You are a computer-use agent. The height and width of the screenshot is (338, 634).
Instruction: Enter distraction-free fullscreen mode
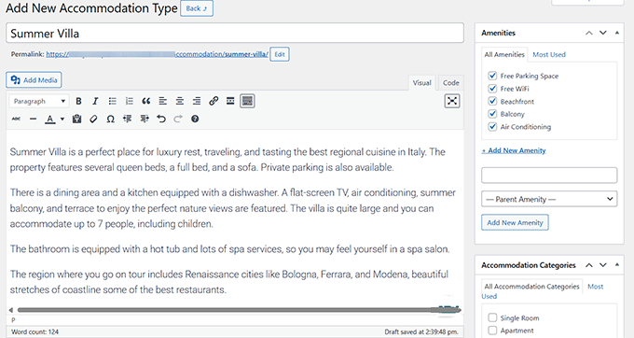452,101
